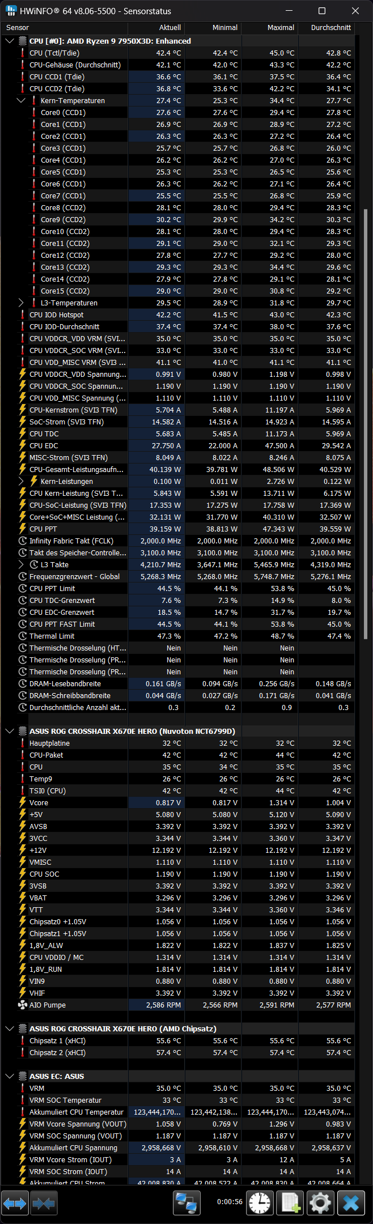Click the CPU PPT lightning icon
The image size is (373, 1224).
23,529
